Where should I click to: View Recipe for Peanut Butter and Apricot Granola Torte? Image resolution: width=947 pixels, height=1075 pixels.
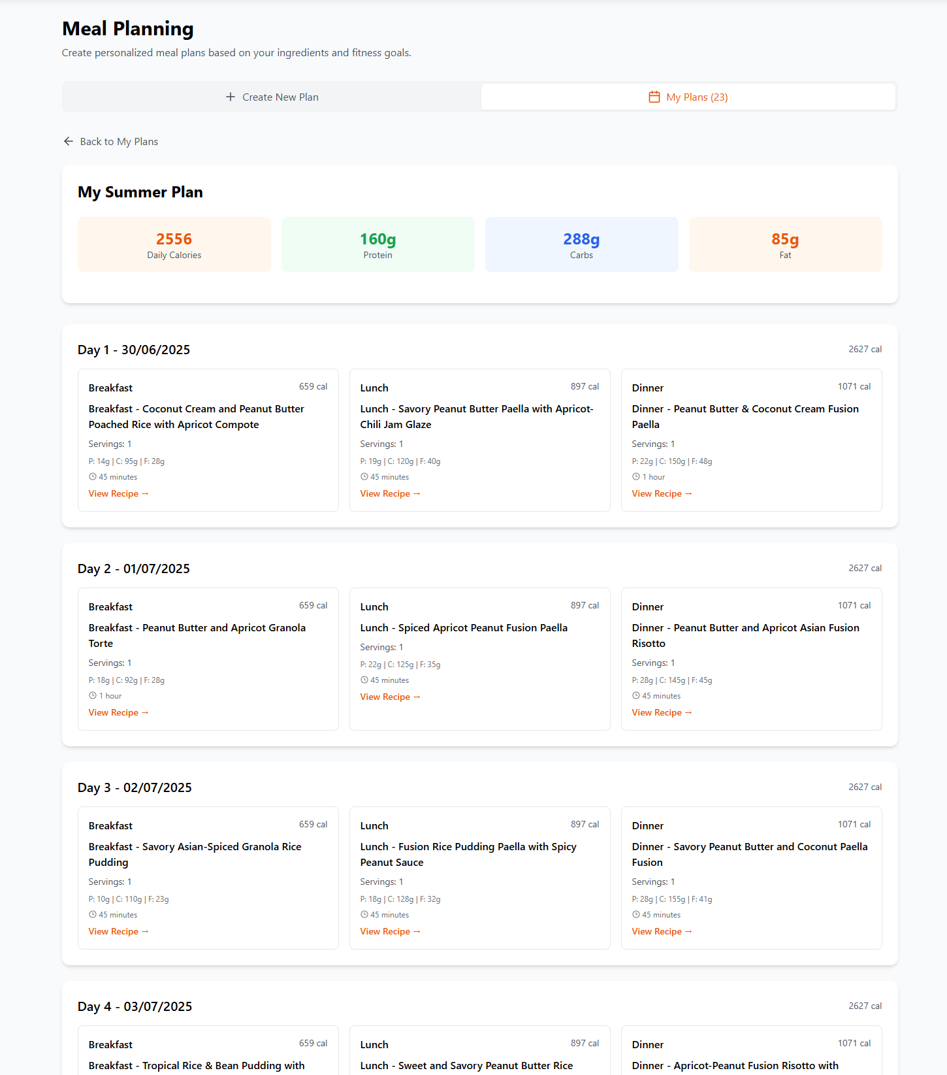click(x=119, y=713)
